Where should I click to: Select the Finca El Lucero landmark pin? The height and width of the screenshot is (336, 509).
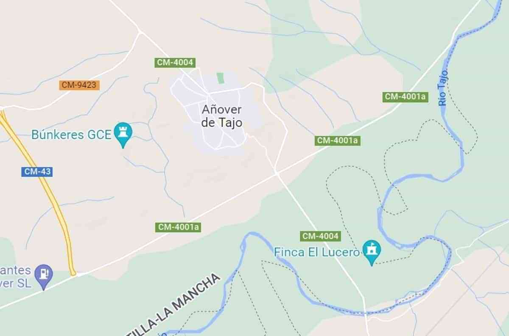click(372, 252)
